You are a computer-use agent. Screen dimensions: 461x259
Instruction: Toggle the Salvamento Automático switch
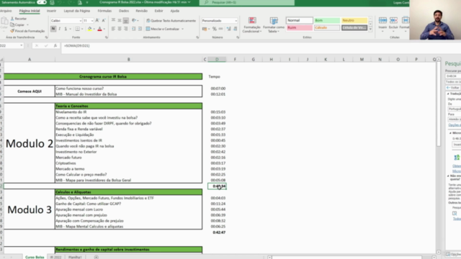tap(42, 2)
